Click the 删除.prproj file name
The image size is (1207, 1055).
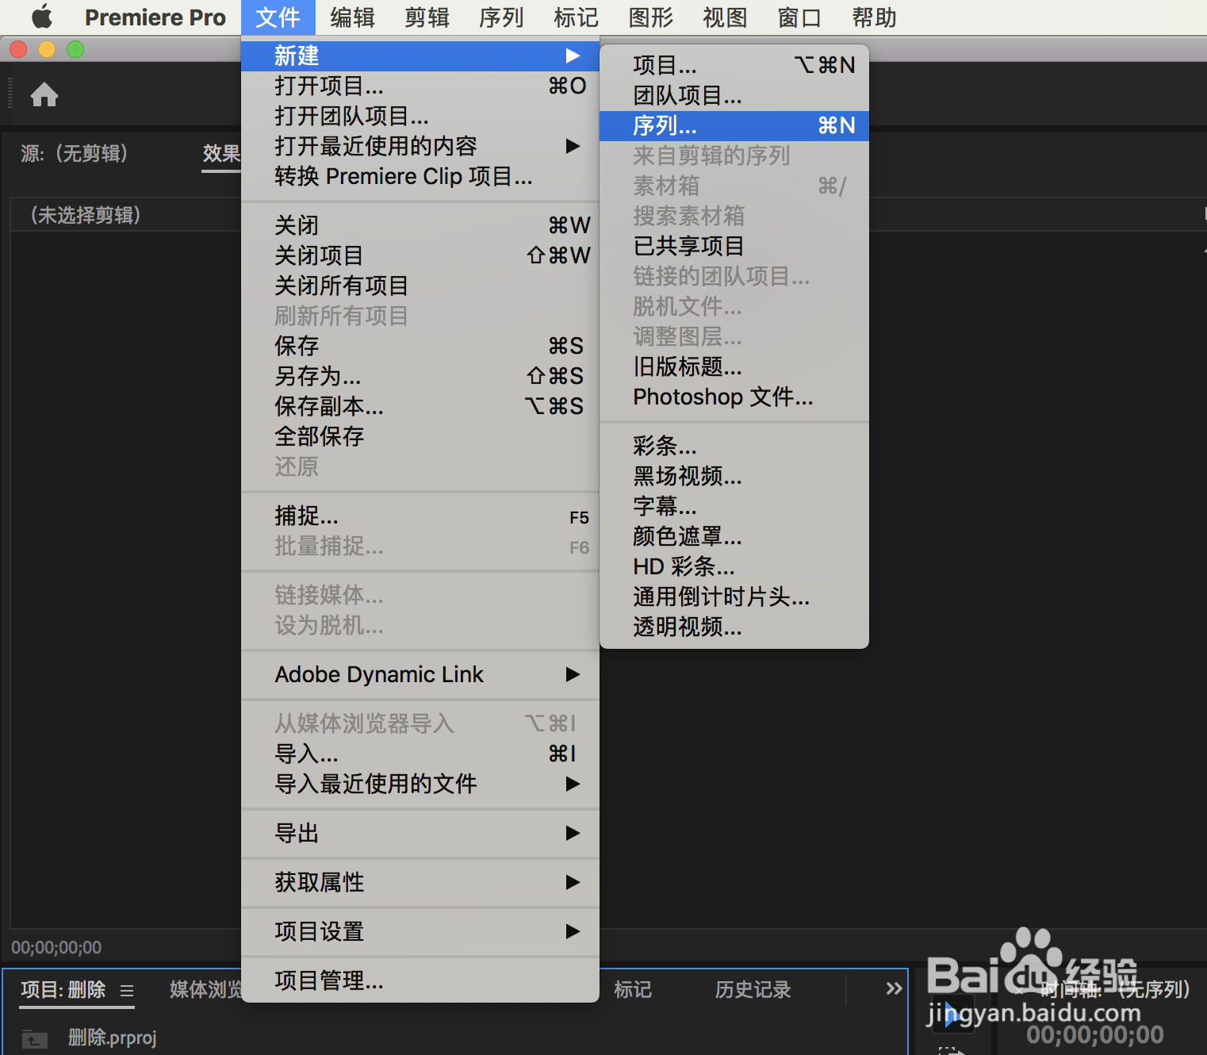pos(113,1038)
